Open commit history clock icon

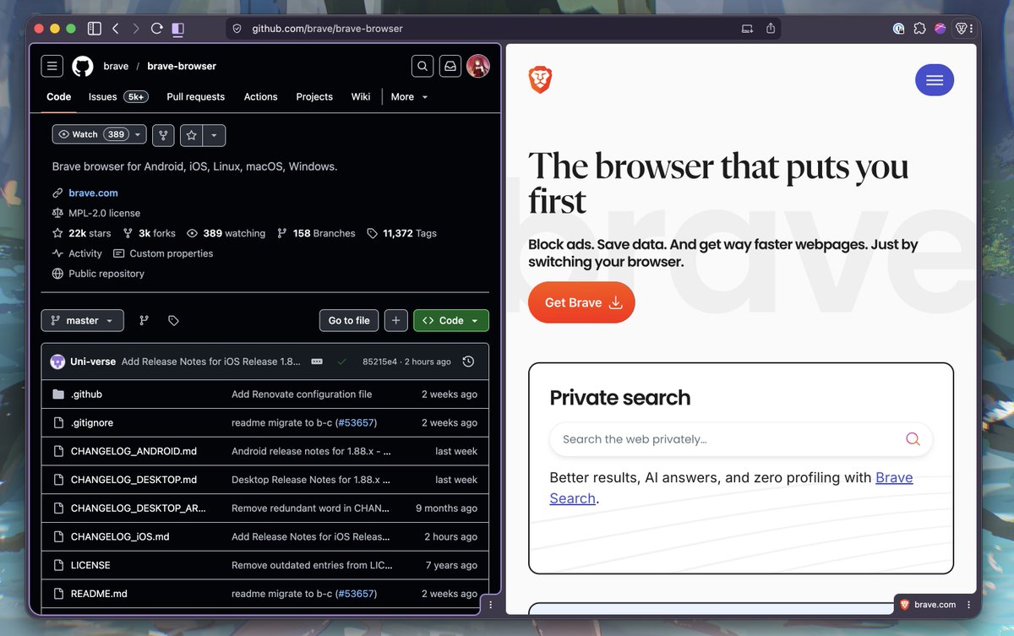469,361
